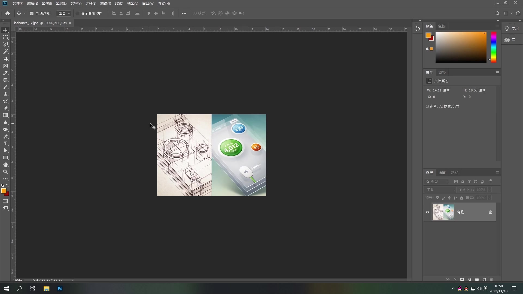This screenshot has height=294, width=523.
Task: Select the Eyedropper tool
Action: 5,73
